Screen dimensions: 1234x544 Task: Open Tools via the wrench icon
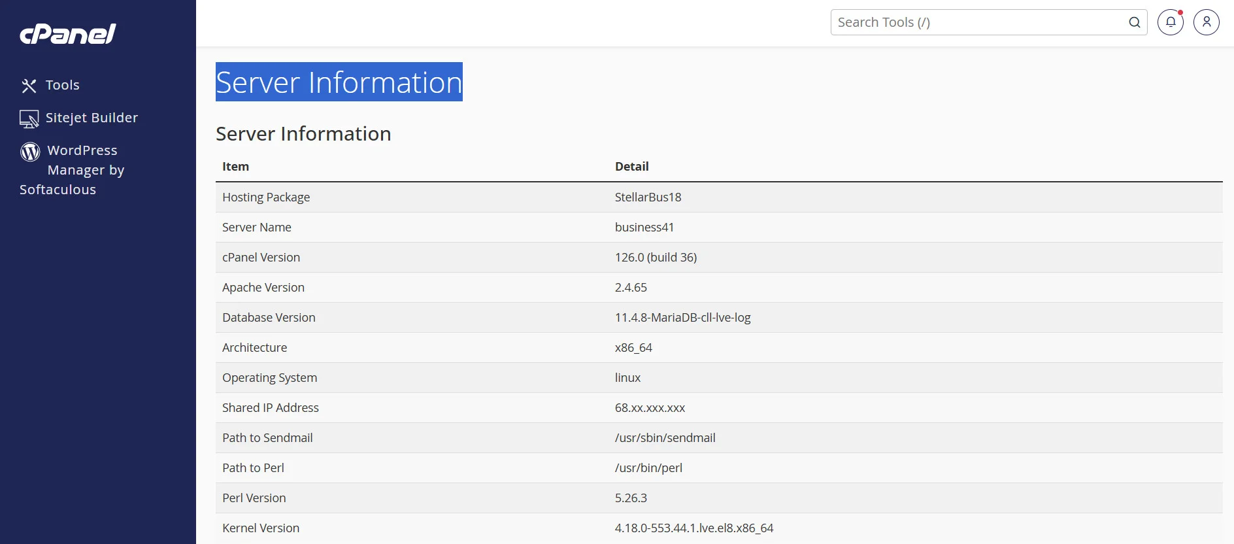pos(29,86)
